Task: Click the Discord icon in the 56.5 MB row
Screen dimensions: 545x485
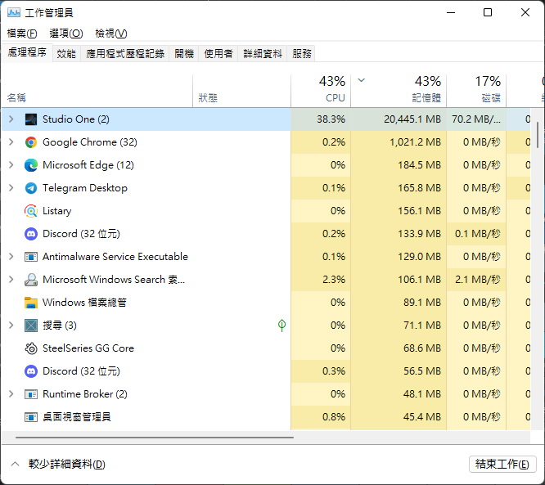Action: coord(31,371)
